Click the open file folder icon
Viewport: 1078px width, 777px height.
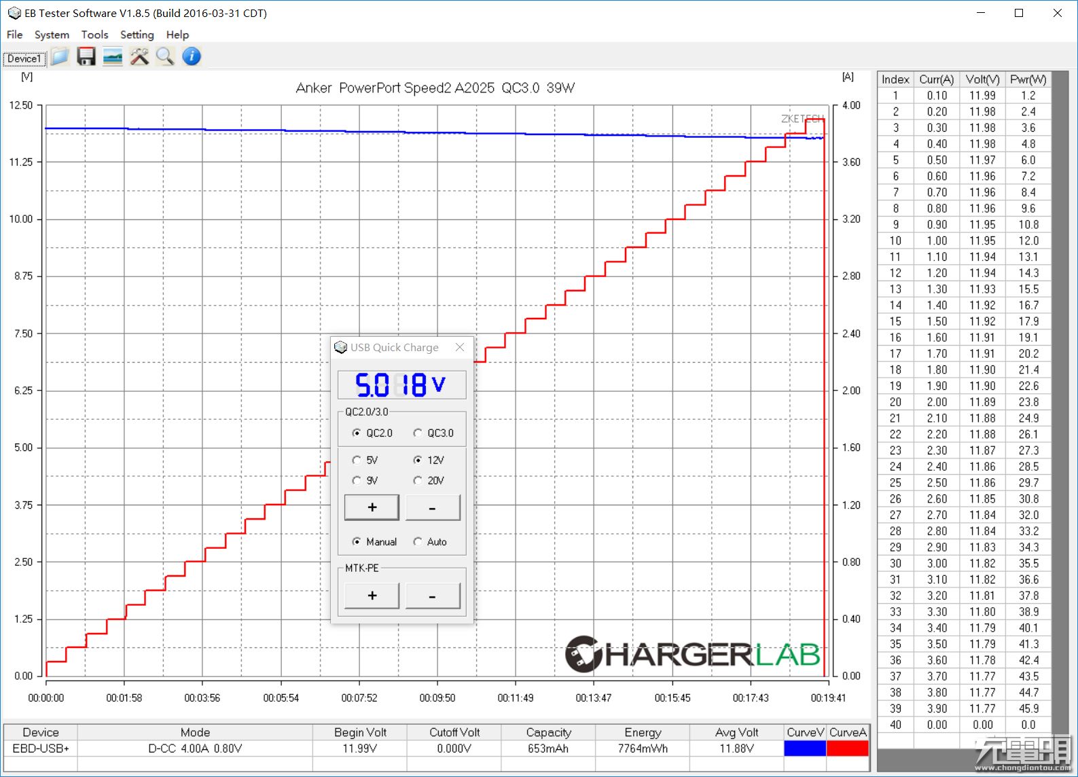(60, 56)
